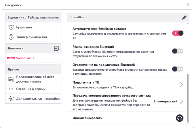Viewport: 194px width, 128px height.
Task: Open 'Таймер выключения' sidebar item
Action: (x=32, y=37)
